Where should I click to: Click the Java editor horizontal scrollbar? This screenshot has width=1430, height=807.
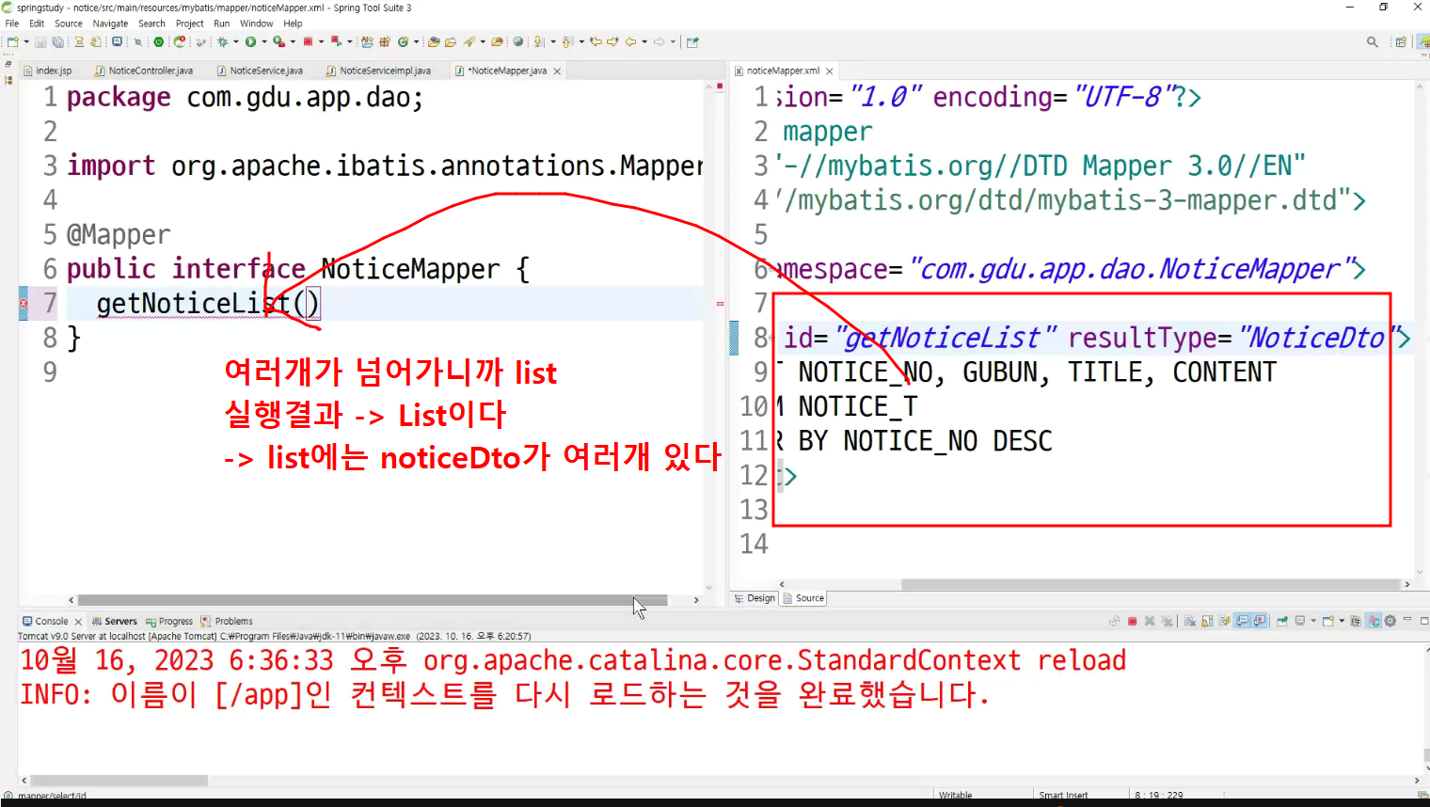pyautogui.click(x=372, y=600)
